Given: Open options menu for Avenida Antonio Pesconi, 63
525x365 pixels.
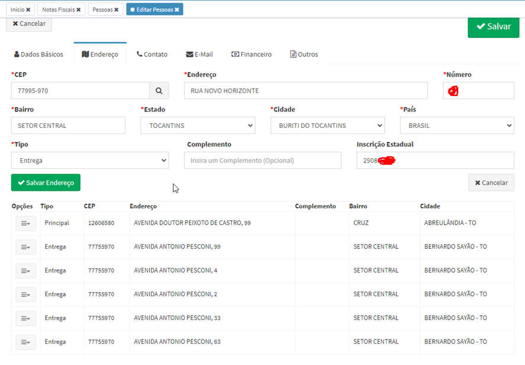Looking at the screenshot, I should (25, 342).
